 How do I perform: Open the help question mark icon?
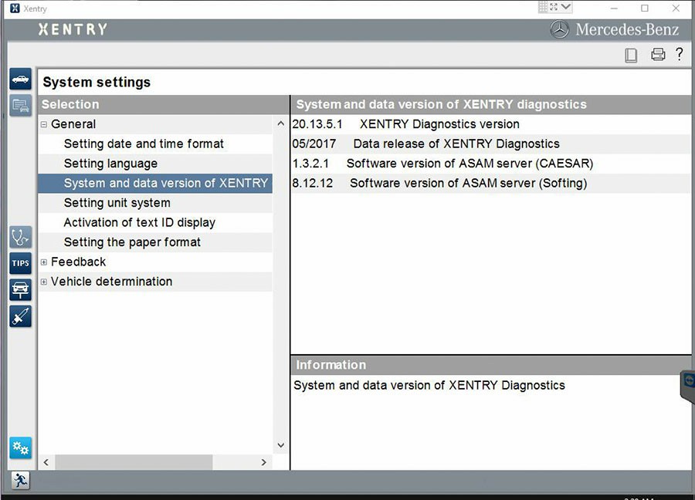(679, 54)
